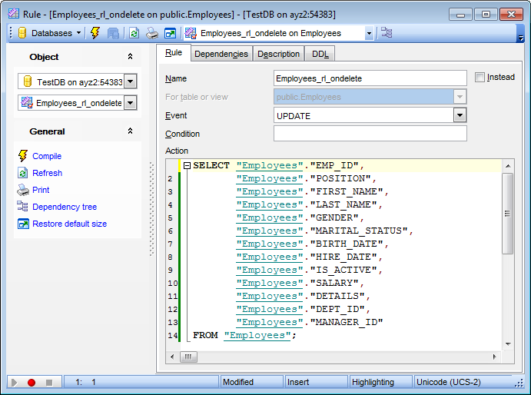This screenshot has width=531, height=395.
Task: Click the toolbar drag grip handle
Action: click(x=11, y=33)
